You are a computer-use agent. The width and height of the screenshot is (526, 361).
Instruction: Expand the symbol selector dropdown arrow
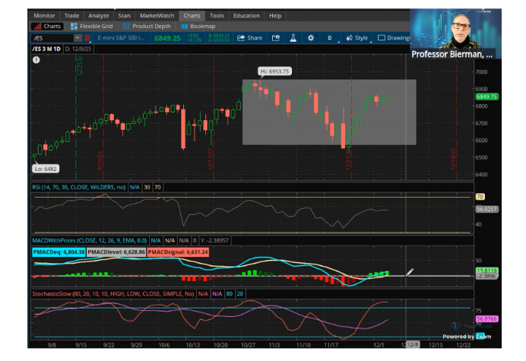(78, 38)
